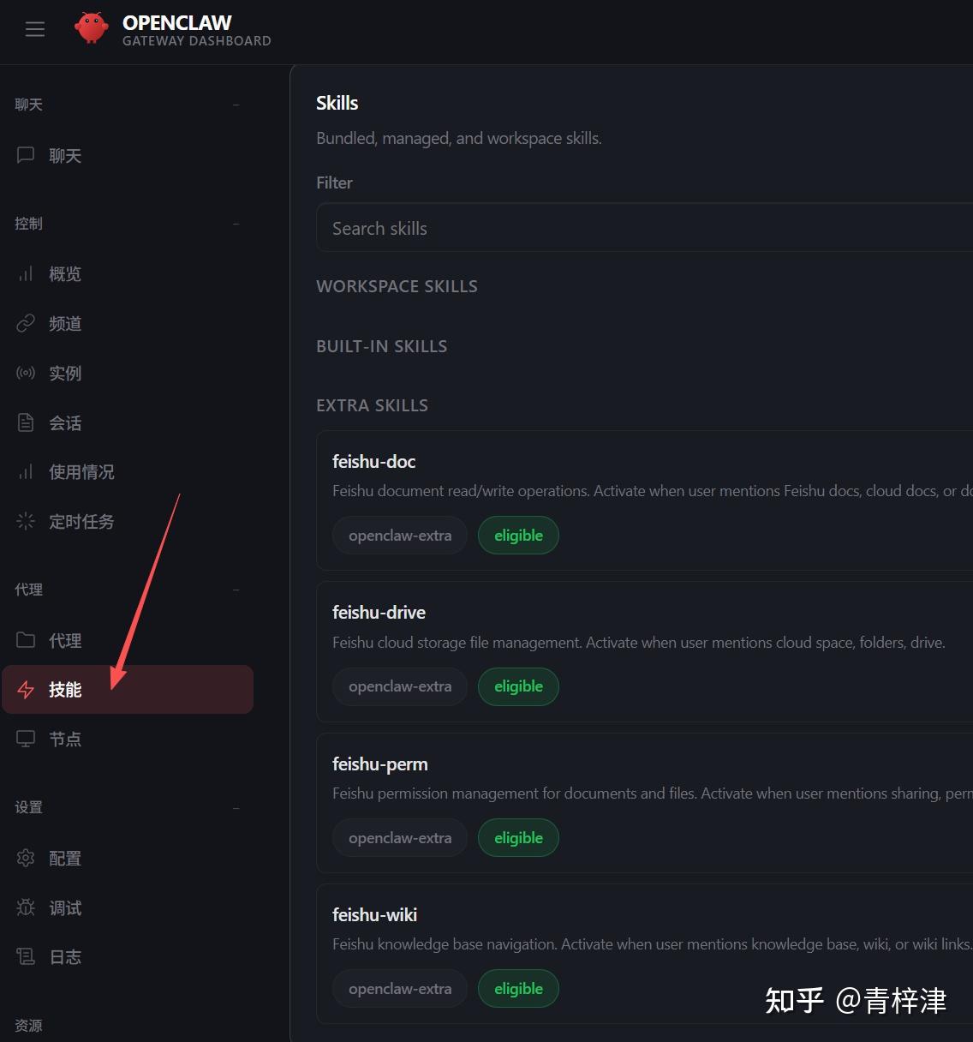The width and height of the screenshot is (973, 1042).
Task: Open 会话 document icon
Action: 26,422
